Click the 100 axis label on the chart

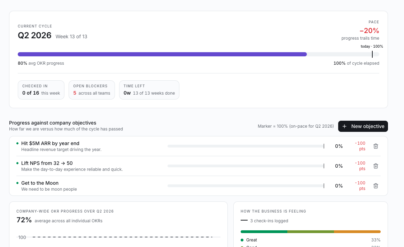pyautogui.click(x=22, y=237)
